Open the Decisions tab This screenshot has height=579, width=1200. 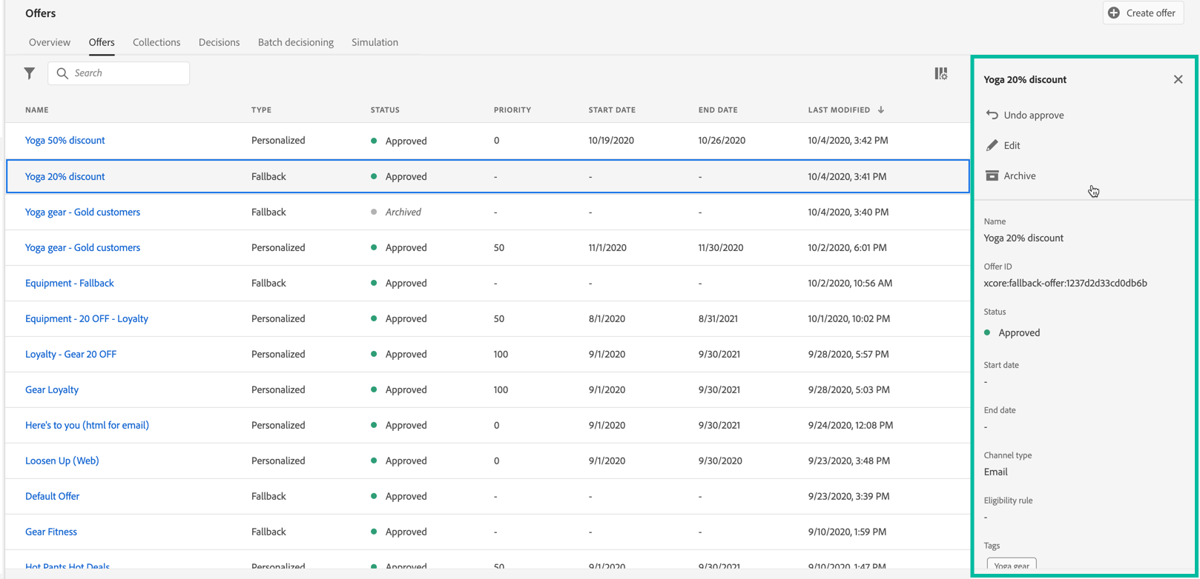click(219, 42)
